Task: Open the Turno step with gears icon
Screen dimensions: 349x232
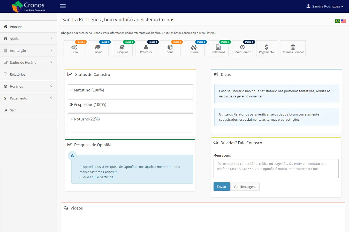Action: [74, 48]
